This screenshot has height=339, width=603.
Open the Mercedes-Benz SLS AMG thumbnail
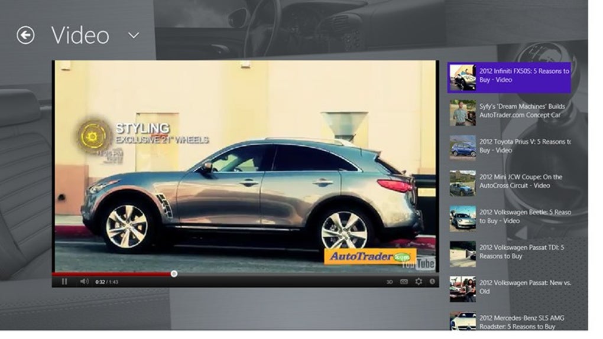463,321
